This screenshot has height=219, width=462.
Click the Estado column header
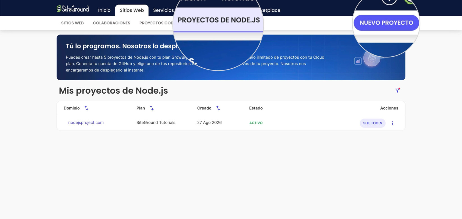click(x=256, y=108)
